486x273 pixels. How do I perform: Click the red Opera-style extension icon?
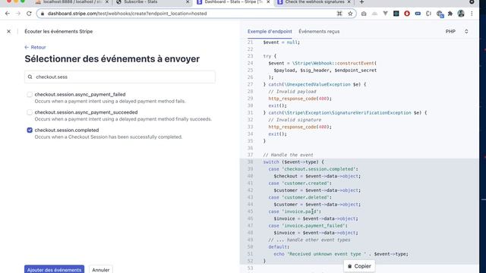407,14
